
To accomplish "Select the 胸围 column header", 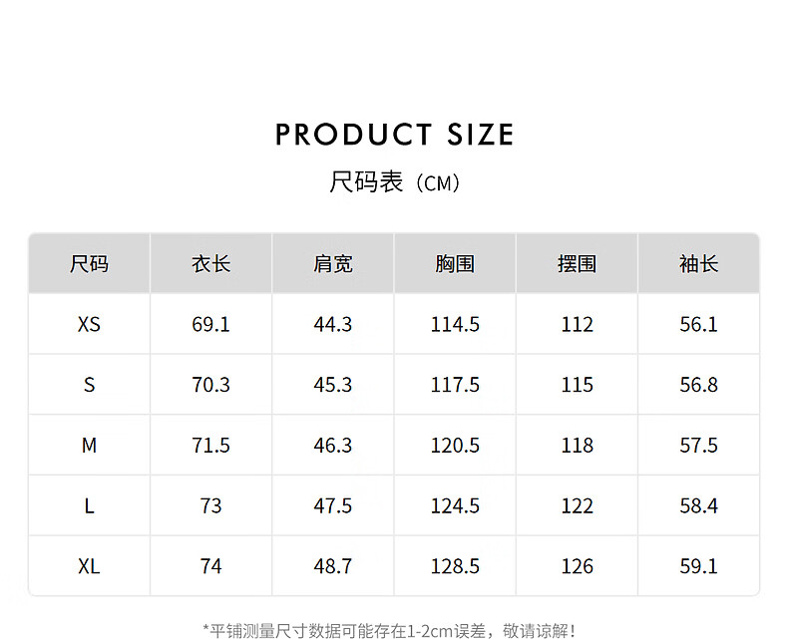I will point(455,264).
